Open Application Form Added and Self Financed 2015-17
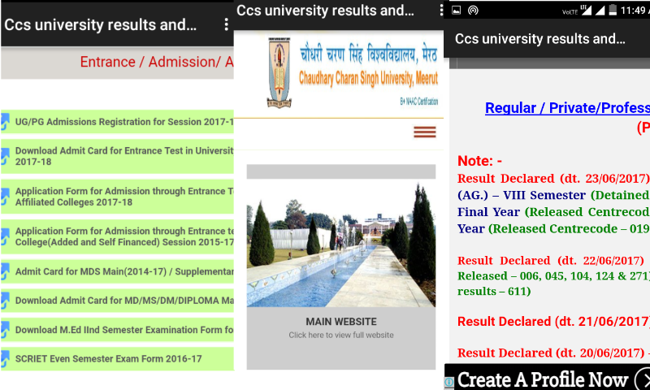The height and width of the screenshot is (390, 650). pyautogui.click(x=117, y=236)
